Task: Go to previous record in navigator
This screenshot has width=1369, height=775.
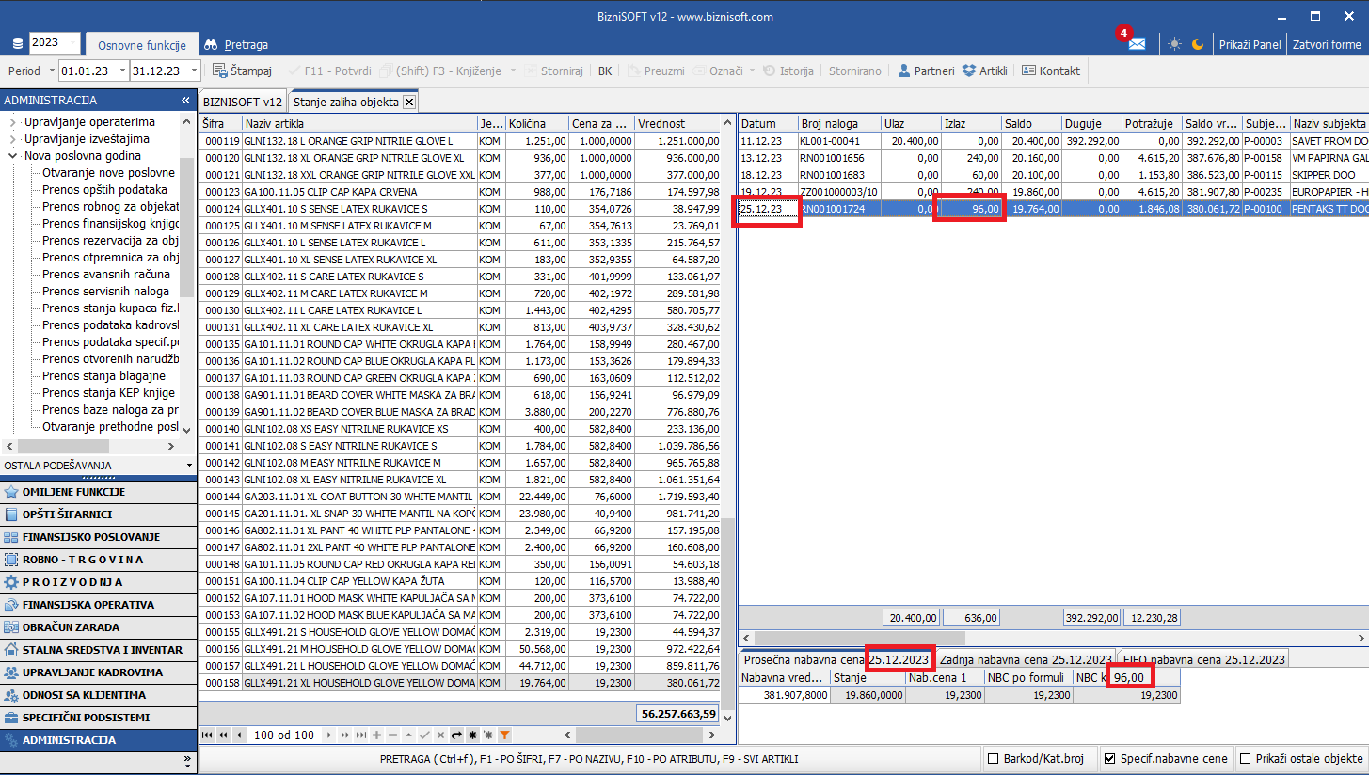Action: pyautogui.click(x=240, y=735)
